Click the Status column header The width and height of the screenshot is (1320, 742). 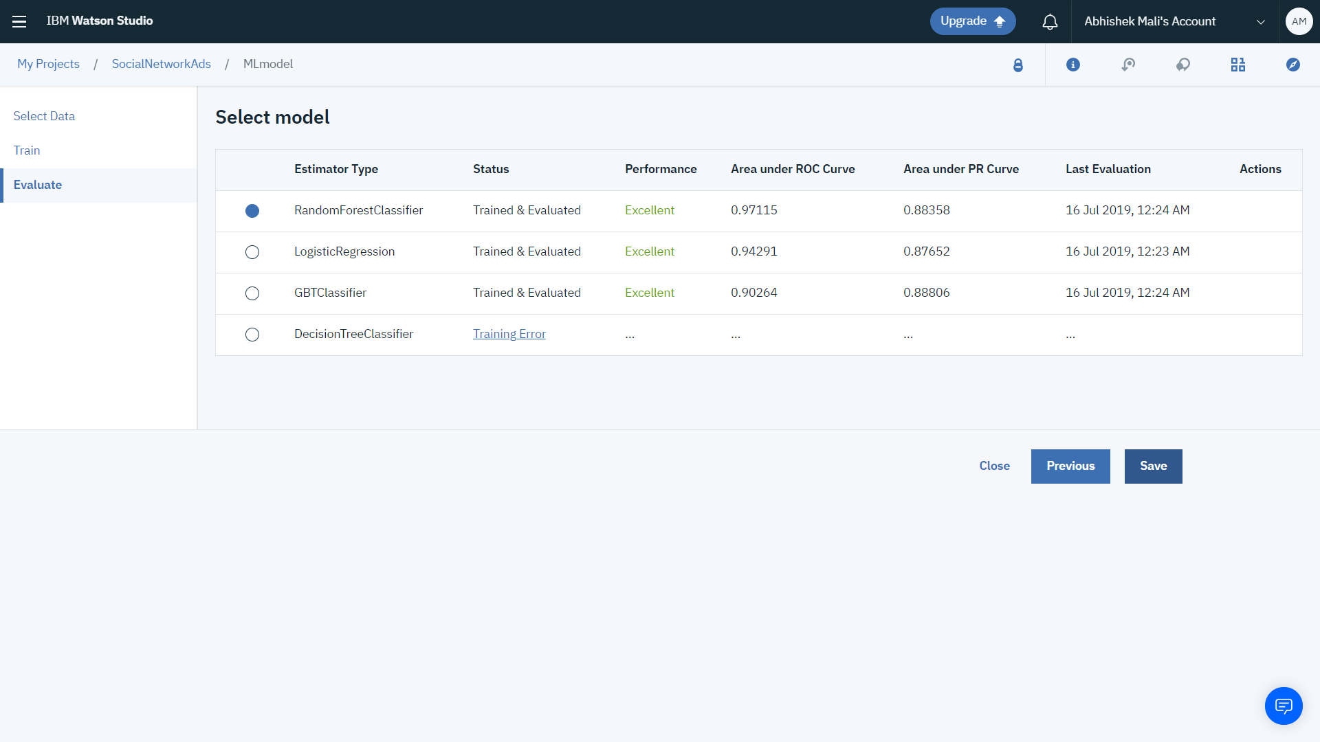[x=491, y=169]
